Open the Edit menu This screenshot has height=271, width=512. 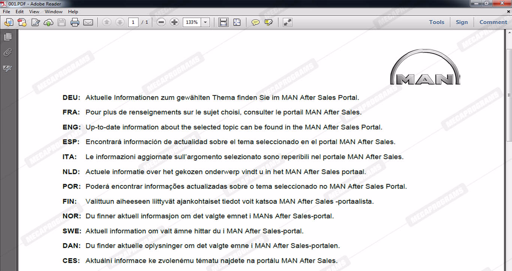tap(19, 12)
